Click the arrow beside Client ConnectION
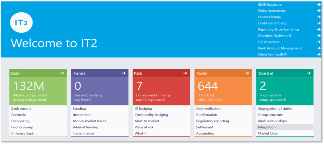Screen dimensions: 324x144 (x=318, y=54)
